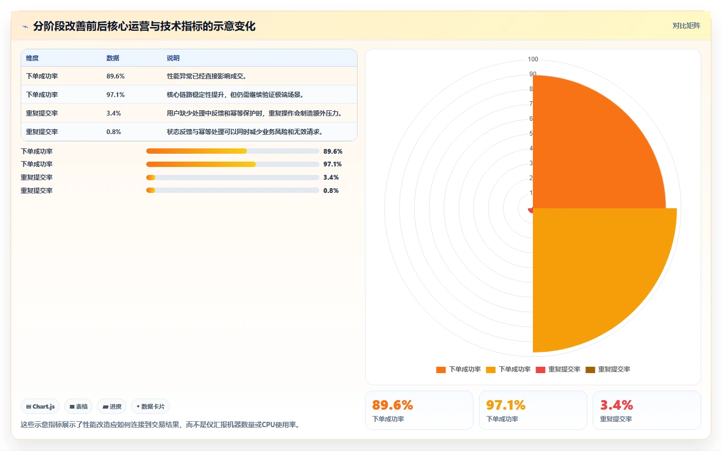The image size is (722, 451).
Task: Click the description 性能异常已经直接影响成交。
Action: click(x=207, y=76)
